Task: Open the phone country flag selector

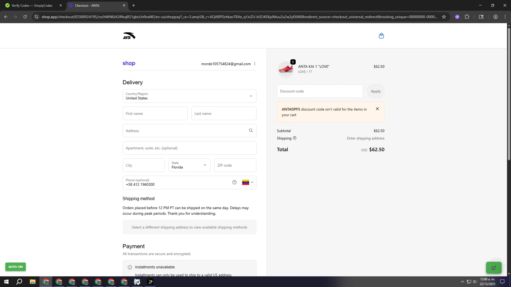Action: click(248, 183)
